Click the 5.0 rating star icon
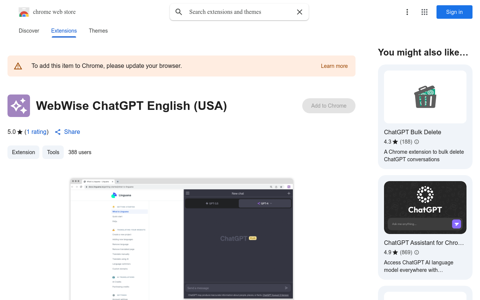 click(x=20, y=132)
